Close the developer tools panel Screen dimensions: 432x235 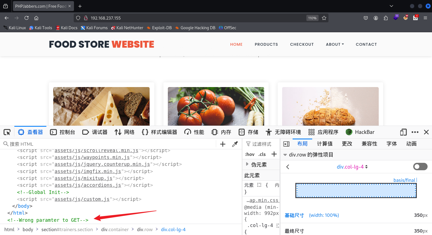click(x=426, y=132)
